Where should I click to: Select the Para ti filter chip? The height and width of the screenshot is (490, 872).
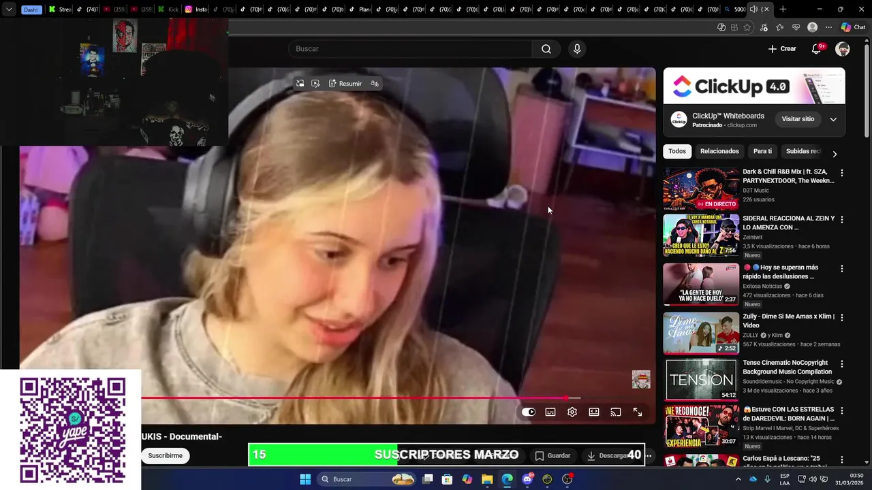pos(762,151)
